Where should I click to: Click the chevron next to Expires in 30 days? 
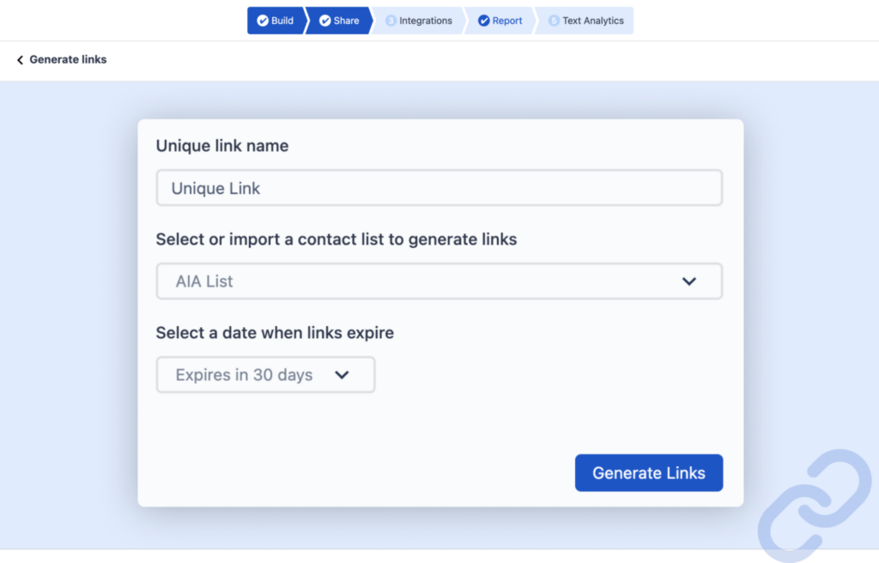(x=342, y=375)
